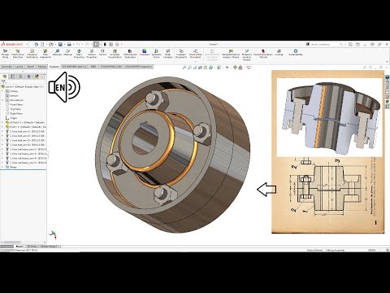Open Body Compare tool
The image size is (390, 293).
click(168, 54)
